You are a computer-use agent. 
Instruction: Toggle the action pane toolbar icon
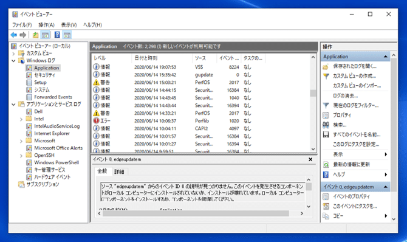[x=67, y=35]
